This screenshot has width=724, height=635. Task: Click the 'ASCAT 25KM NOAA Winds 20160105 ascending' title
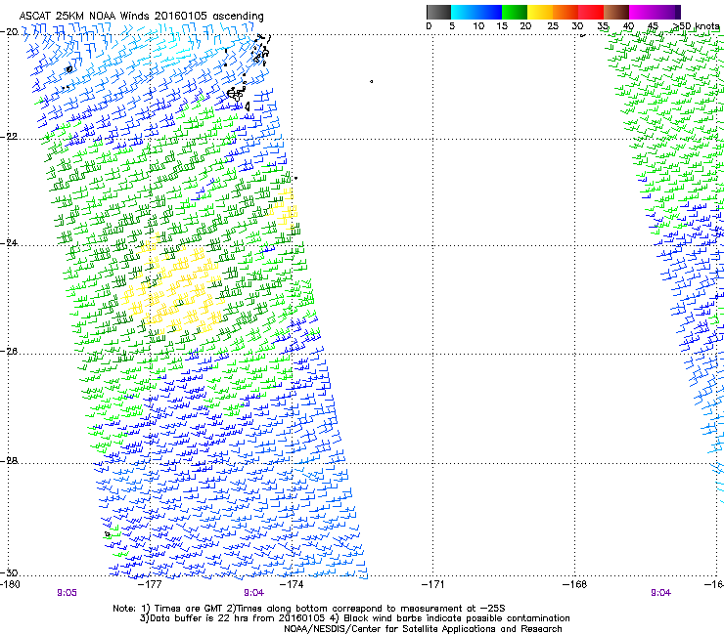[x=141, y=17]
